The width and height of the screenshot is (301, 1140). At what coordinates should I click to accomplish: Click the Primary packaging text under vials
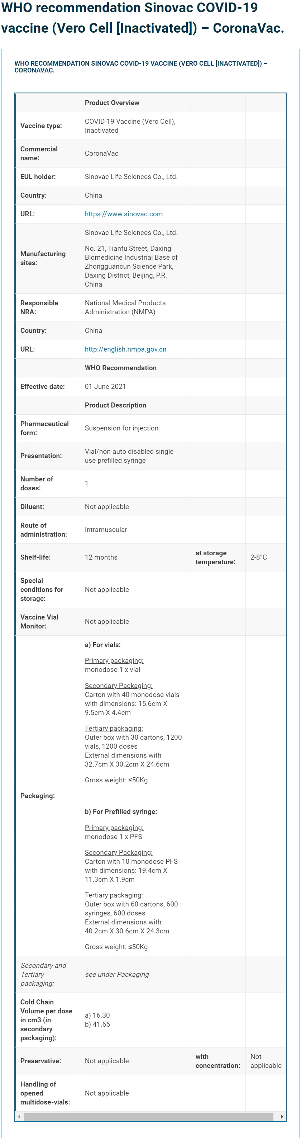click(x=114, y=660)
